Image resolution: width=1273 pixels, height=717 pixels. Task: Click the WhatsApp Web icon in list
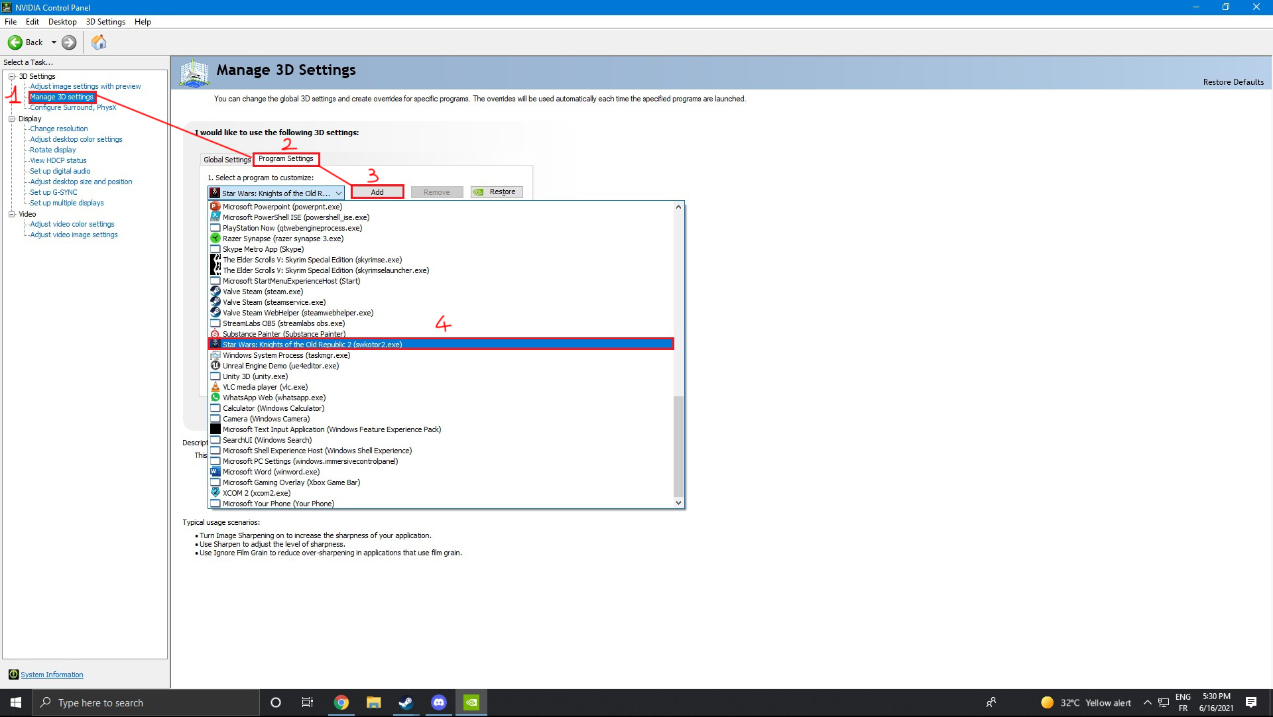(x=215, y=398)
